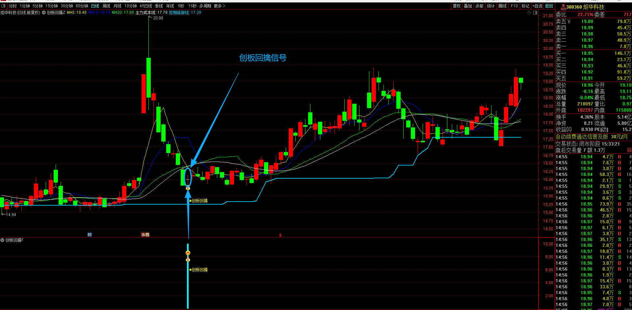The image size is (632, 310).
Task: Click the 炬华科技(日线,前复权) chart title
Action: (x=20, y=12)
